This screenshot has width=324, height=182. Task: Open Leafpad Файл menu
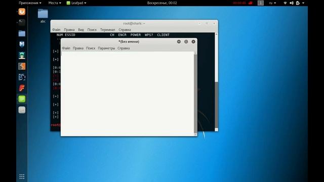(66, 48)
